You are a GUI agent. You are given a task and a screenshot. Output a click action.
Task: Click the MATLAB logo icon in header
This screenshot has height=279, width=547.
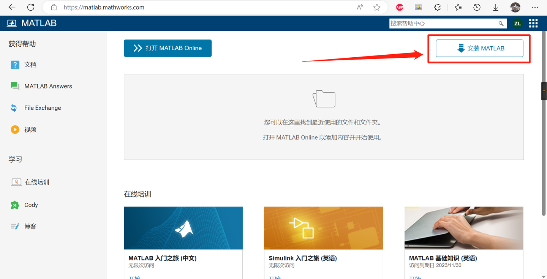[x=12, y=23]
